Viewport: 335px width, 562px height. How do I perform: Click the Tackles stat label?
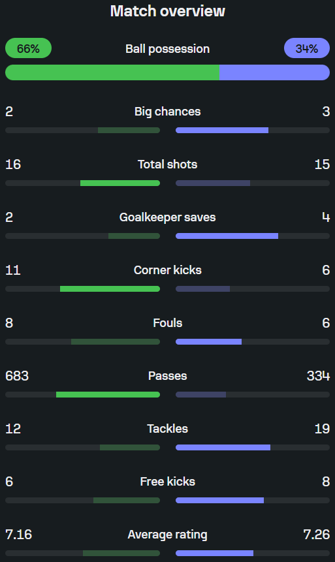pyautogui.click(x=167, y=429)
